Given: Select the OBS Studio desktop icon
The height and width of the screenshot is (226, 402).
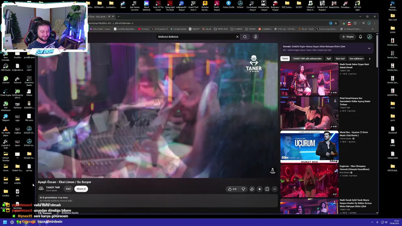Looking at the screenshot, I should 6,67.
